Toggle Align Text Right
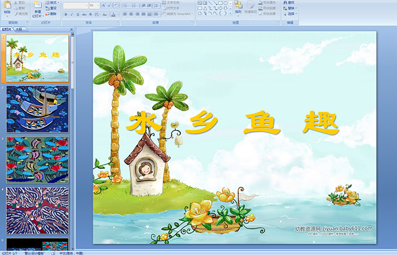Image resolution: width=397 pixels, height=255 pixels. point(137,14)
